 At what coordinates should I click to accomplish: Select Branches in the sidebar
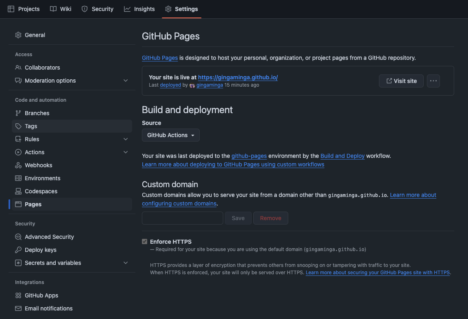72,113
